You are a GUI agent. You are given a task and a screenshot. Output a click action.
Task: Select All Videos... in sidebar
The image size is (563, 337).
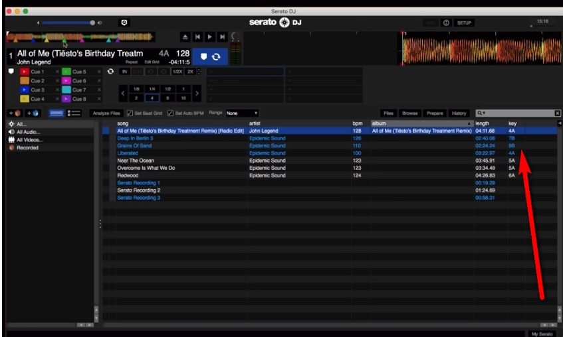click(51, 140)
